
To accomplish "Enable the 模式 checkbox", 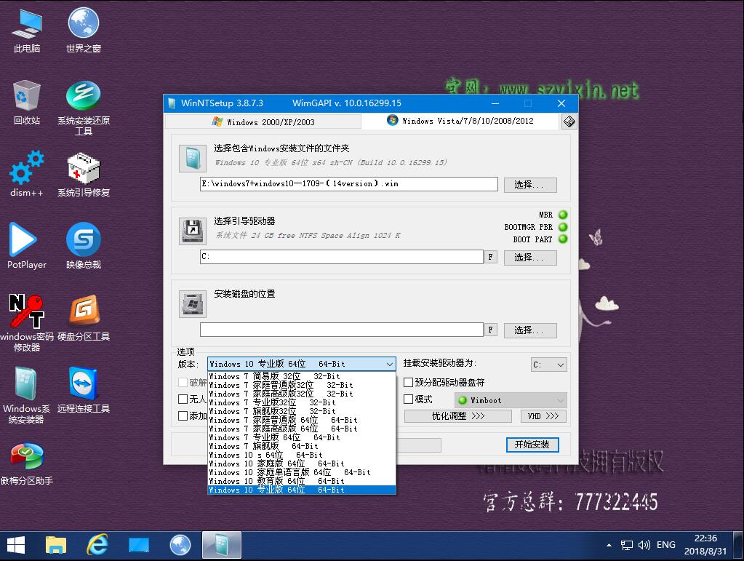I will [x=408, y=399].
